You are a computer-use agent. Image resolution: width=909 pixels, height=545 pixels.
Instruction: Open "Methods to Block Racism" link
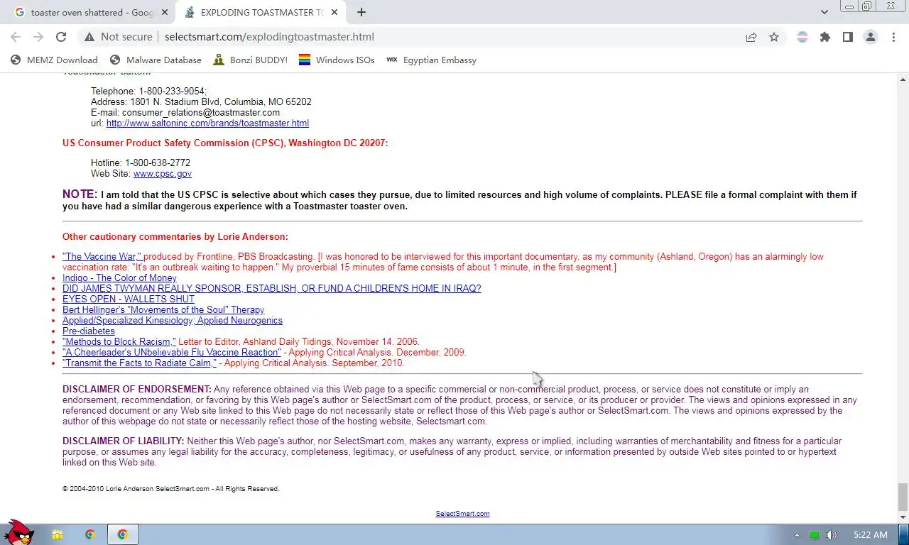tap(119, 342)
